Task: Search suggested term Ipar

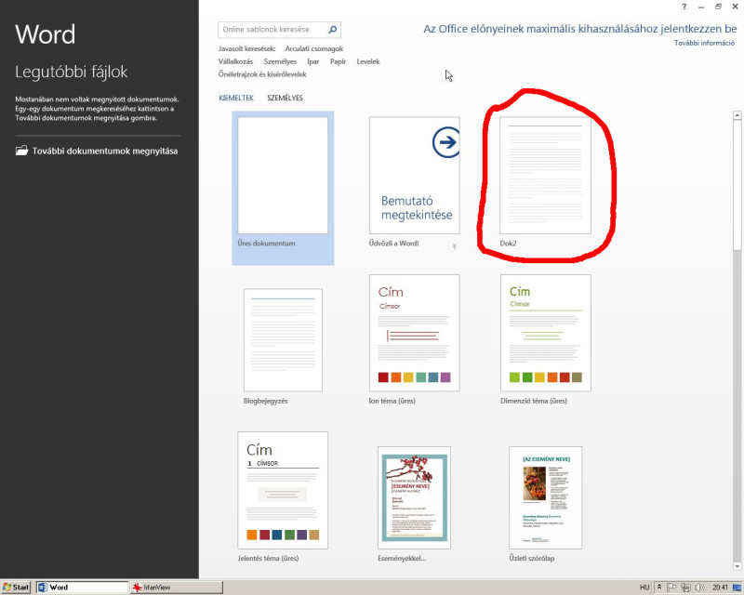Action: 312,61
